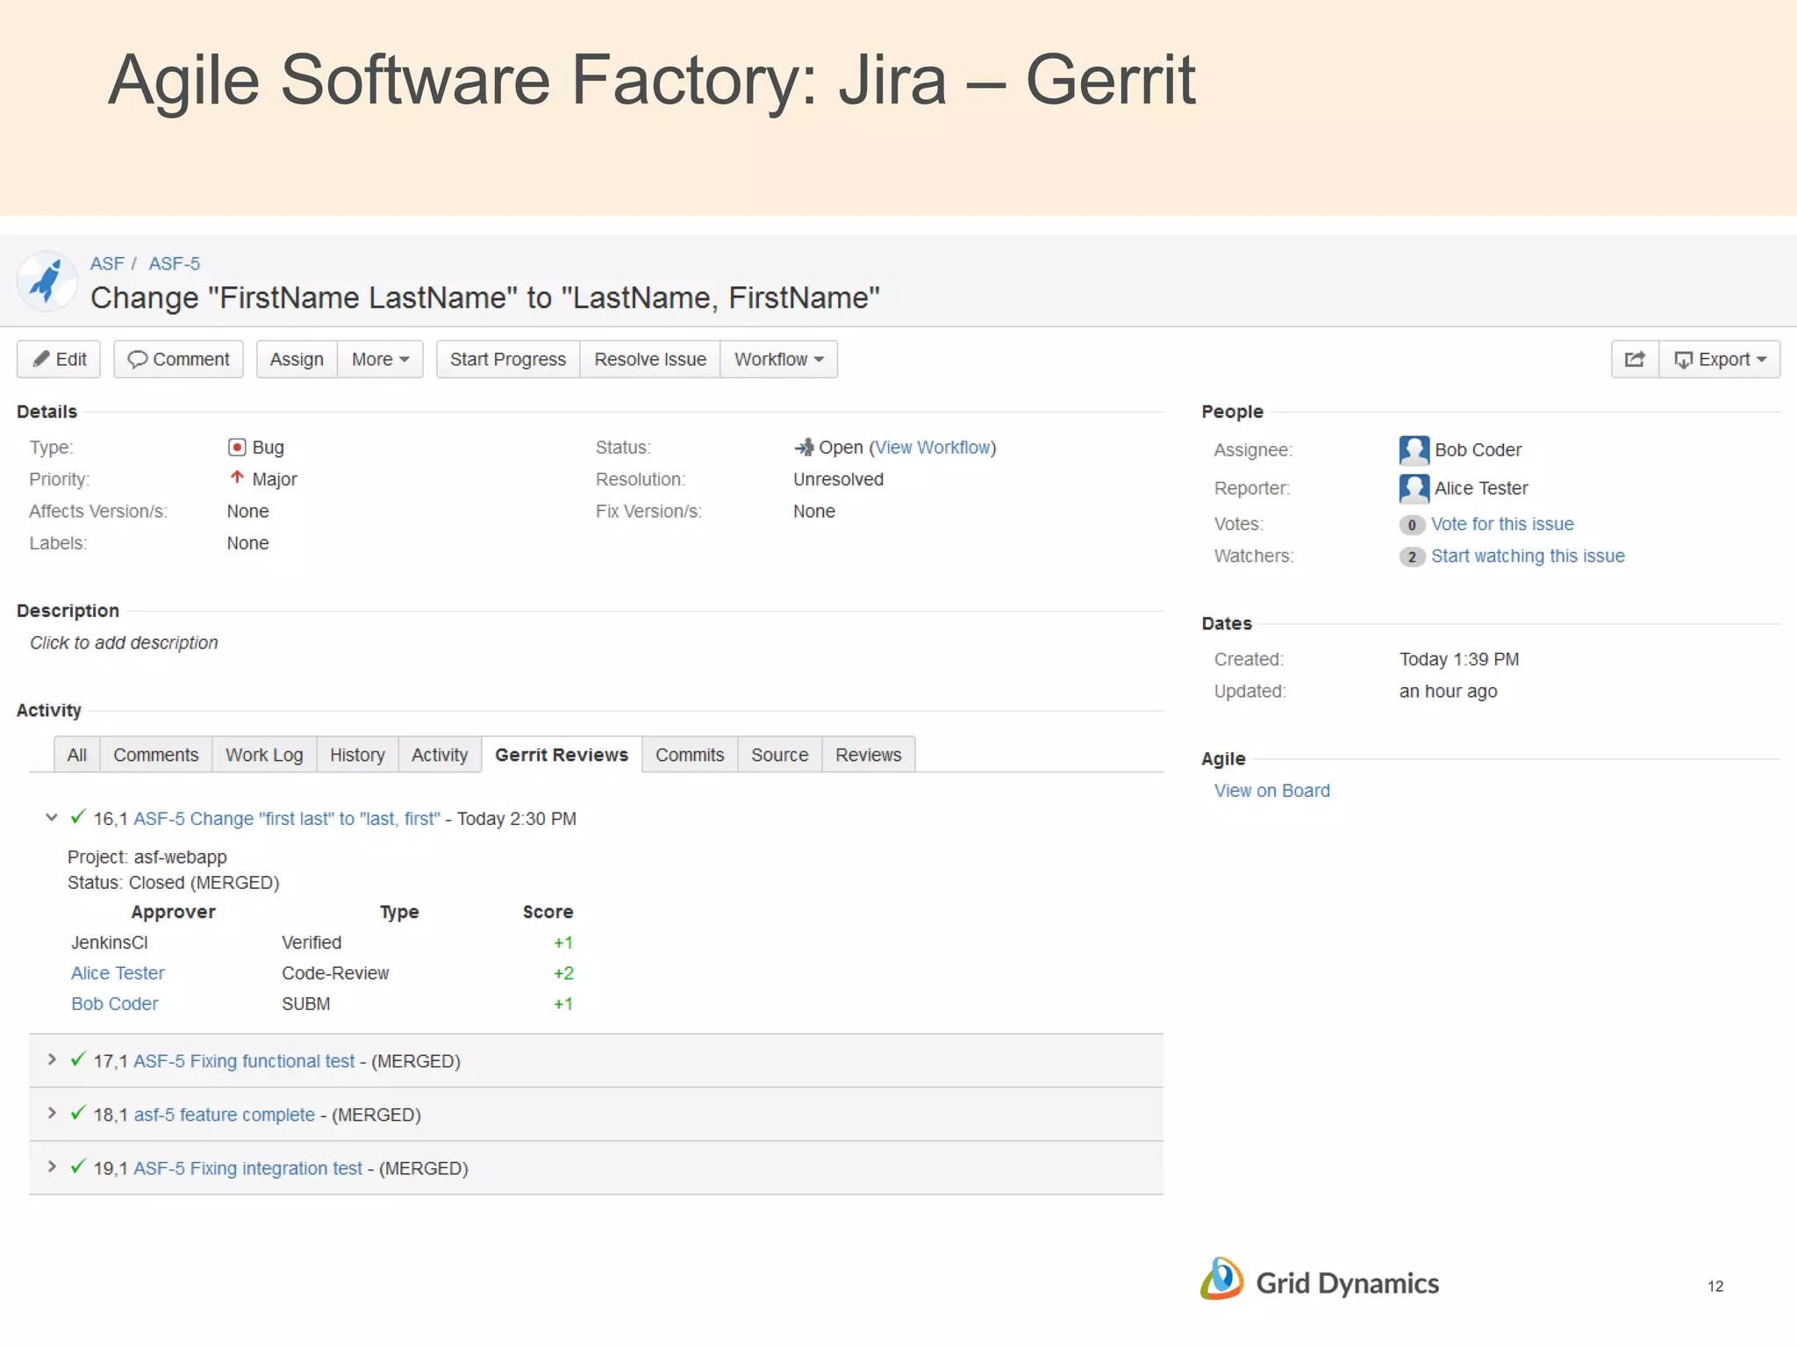Click the watchers count badge
This screenshot has height=1348, width=1797.
tap(1412, 557)
